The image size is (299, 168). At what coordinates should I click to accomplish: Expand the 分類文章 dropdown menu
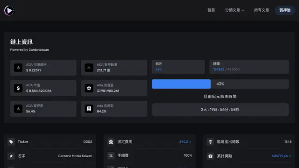click(x=235, y=10)
